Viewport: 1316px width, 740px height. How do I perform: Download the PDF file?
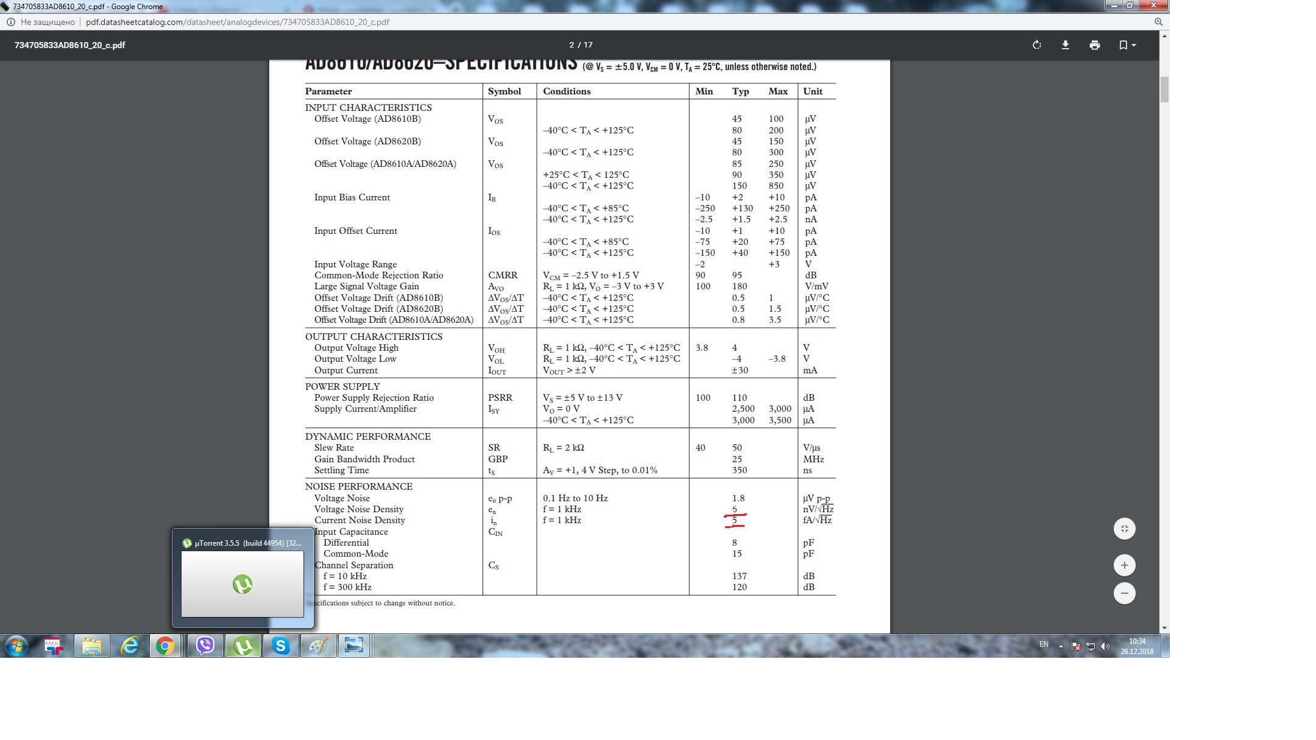tap(1065, 45)
